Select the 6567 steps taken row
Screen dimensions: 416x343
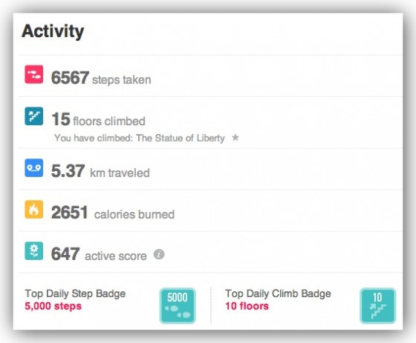point(210,76)
